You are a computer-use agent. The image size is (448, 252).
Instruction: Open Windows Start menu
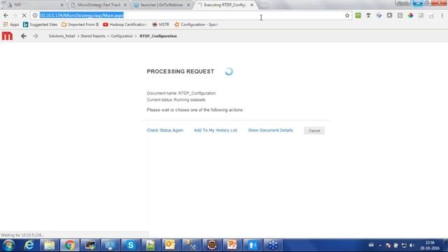8,245
